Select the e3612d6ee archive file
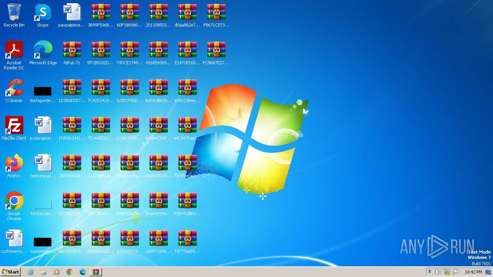The image size is (493, 277). click(187, 91)
